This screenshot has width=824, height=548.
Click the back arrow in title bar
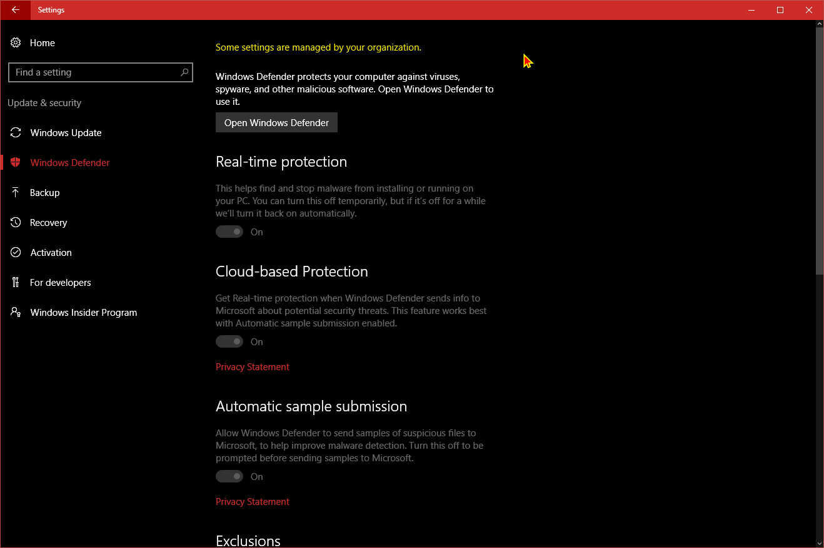[x=15, y=10]
